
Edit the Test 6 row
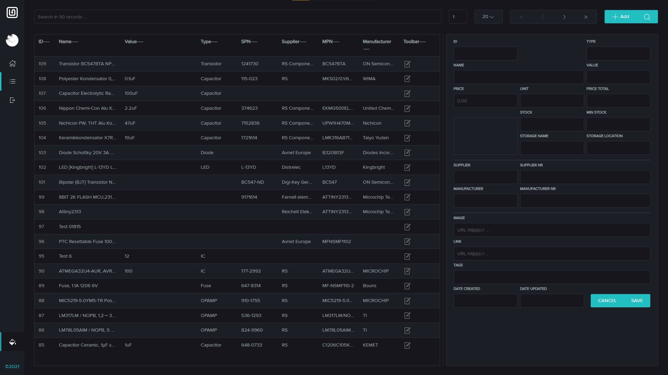pos(407,256)
